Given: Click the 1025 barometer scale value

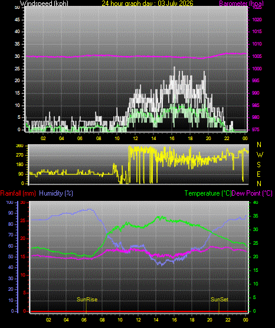Looking at the screenshot, I should click(x=257, y=7).
